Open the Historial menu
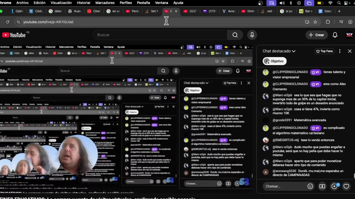The height and width of the screenshot is (199, 355). tap(83, 3)
